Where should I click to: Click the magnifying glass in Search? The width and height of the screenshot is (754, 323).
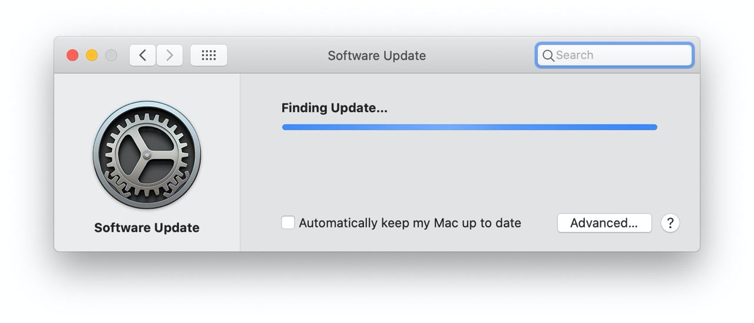tap(548, 55)
